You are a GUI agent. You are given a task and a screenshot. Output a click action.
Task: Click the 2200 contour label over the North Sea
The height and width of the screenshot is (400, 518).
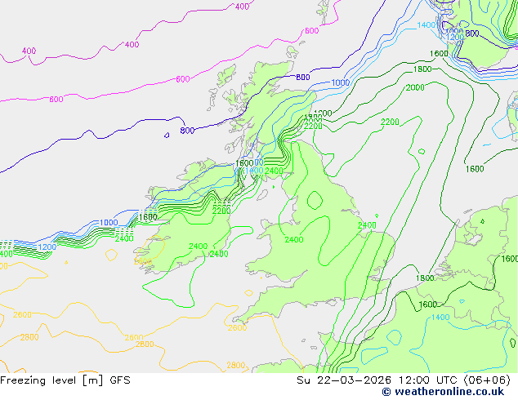pos(391,122)
